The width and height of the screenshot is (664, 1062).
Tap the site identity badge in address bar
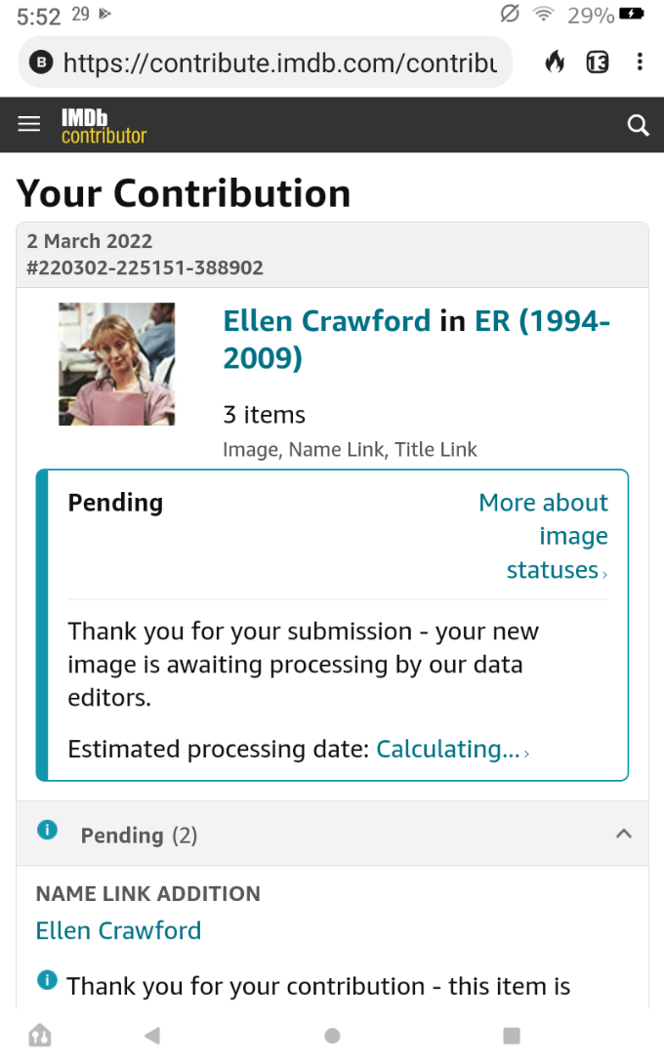[x=41, y=62]
